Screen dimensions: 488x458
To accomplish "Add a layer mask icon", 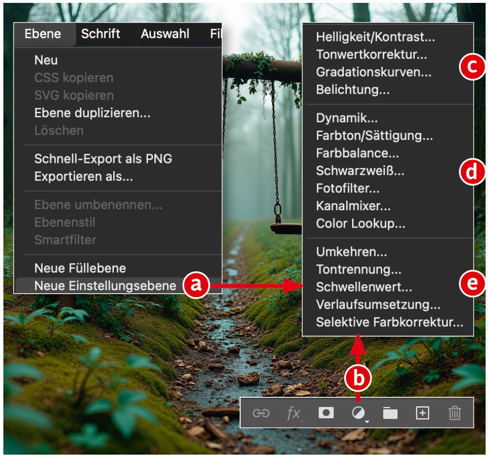I will tap(326, 413).
